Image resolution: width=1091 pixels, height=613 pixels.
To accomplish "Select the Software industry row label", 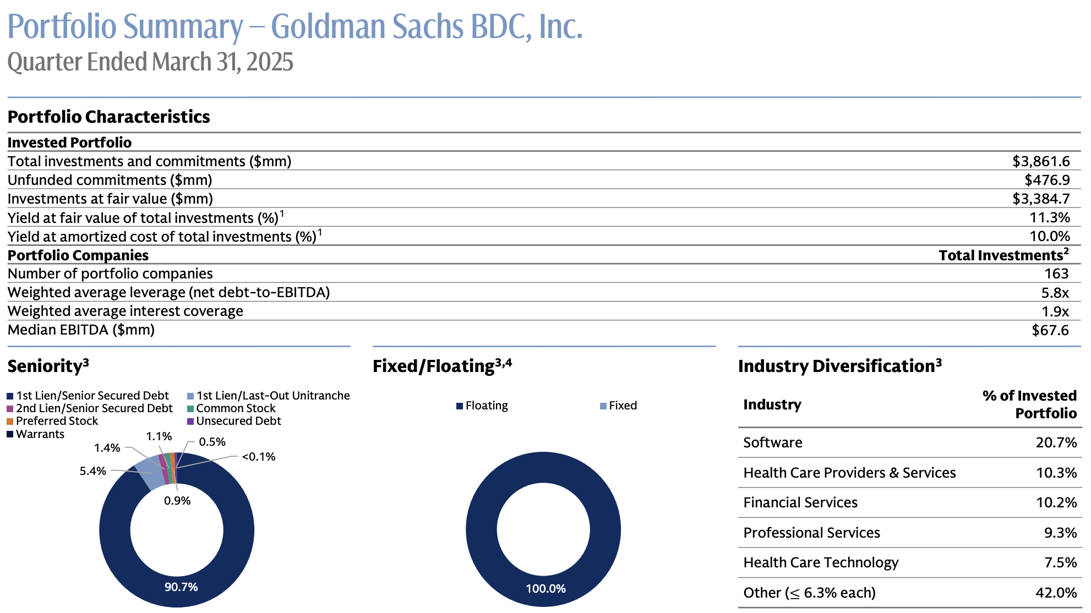I will tap(772, 442).
